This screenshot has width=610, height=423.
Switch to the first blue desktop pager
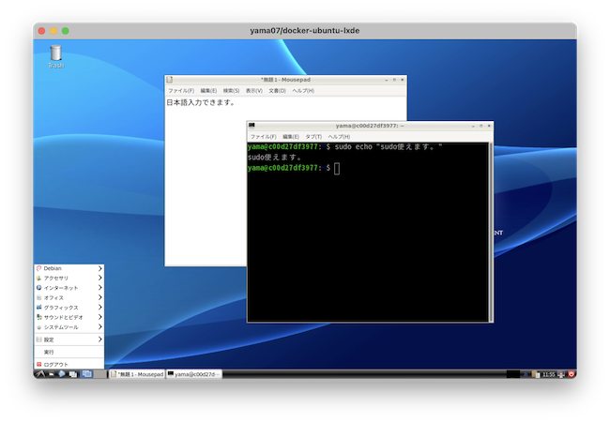coord(86,374)
